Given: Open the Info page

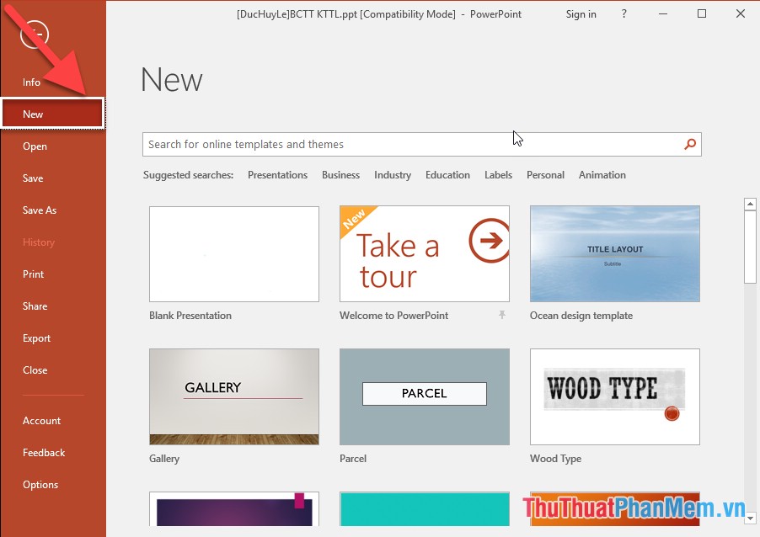Looking at the screenshot, I should (31, 82).
